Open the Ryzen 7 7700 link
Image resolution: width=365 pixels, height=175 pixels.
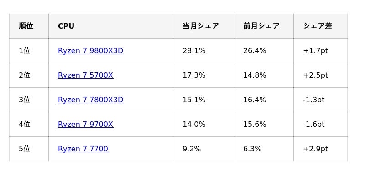(x=83, y=149)
